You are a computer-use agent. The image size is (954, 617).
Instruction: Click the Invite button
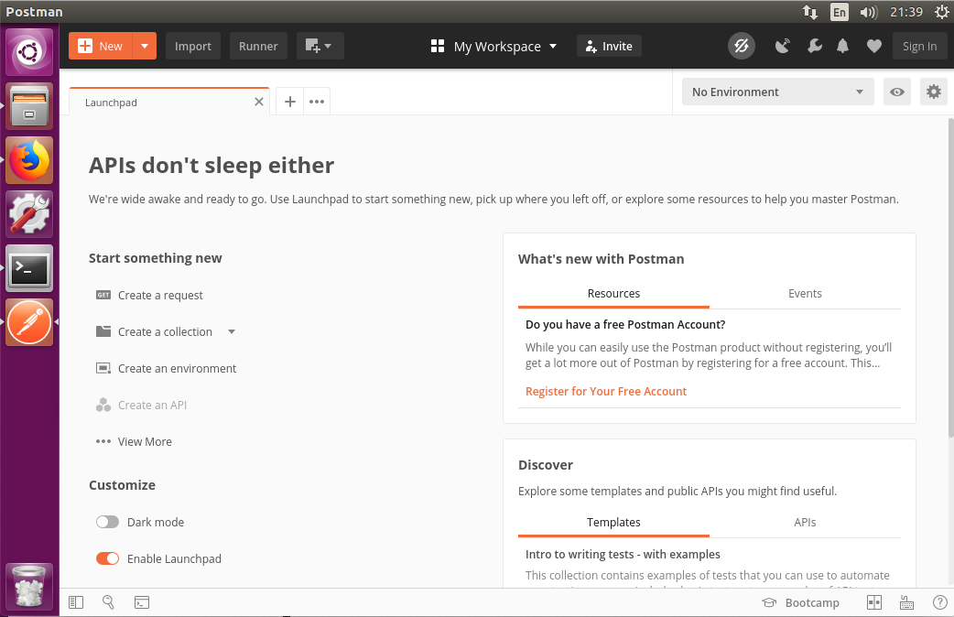point(609,47)
